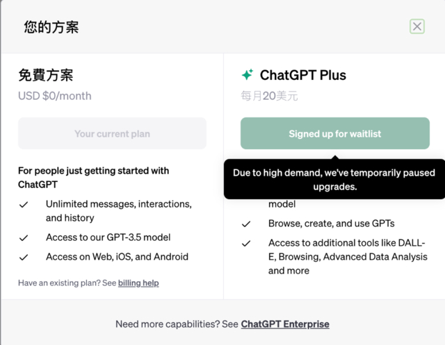Close the plan dialog with the X icon
Image resolution: width=445 pixels, height=345 pixels.
417,26
